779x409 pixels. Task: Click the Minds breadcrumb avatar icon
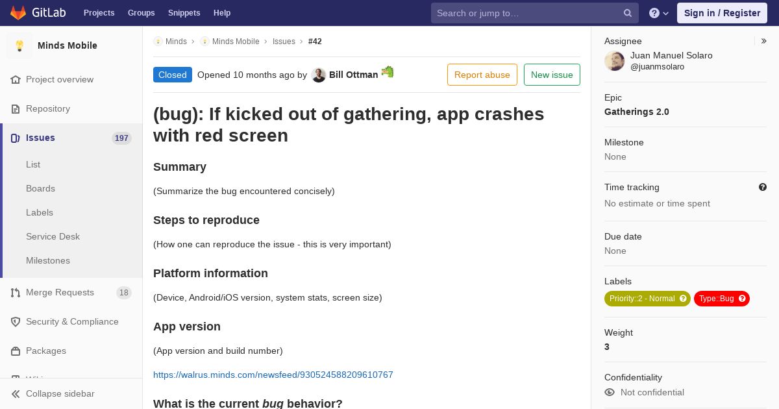click(x=158, y=42)
